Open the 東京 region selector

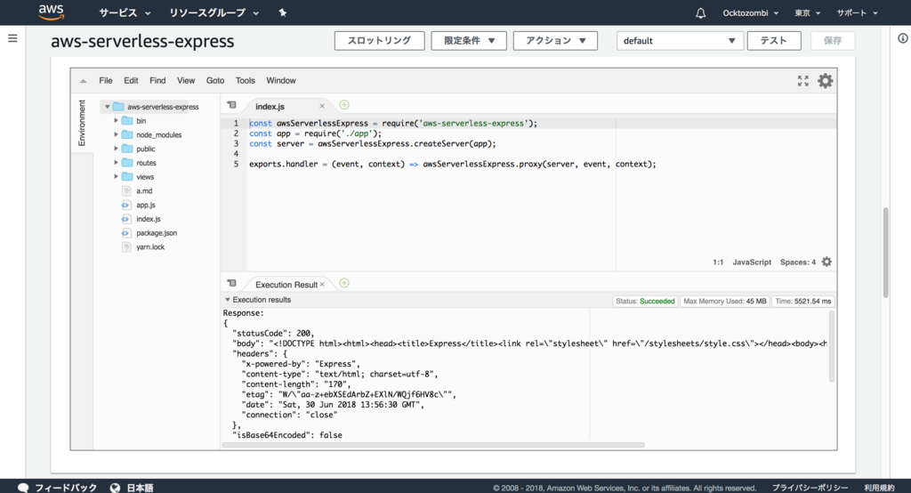coord(807,12)
